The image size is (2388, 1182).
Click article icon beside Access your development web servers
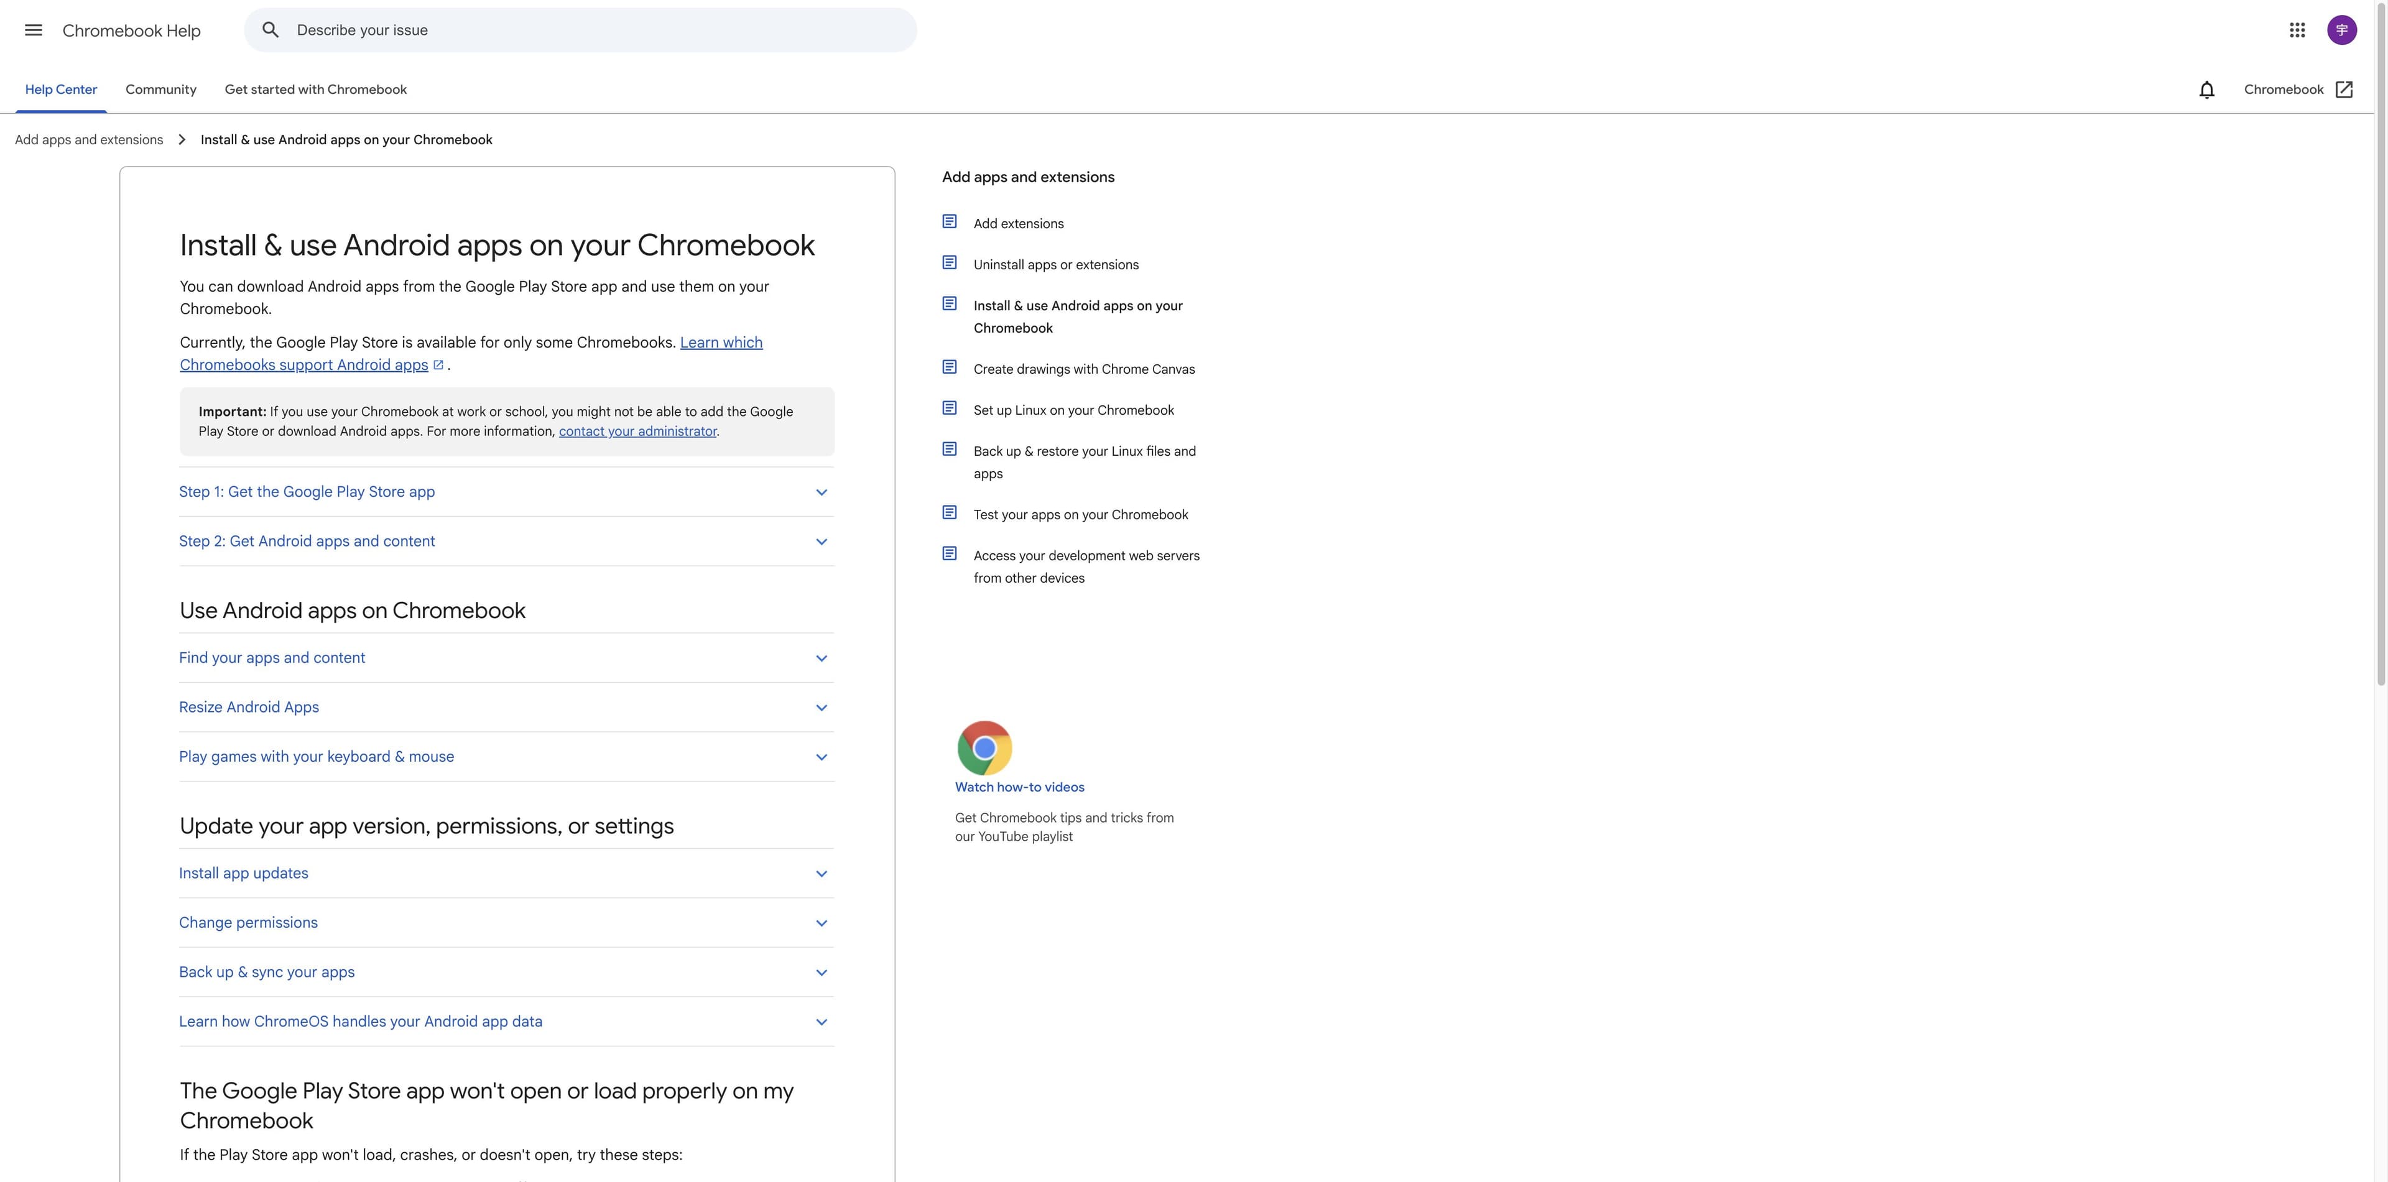[x=949, y=553]
